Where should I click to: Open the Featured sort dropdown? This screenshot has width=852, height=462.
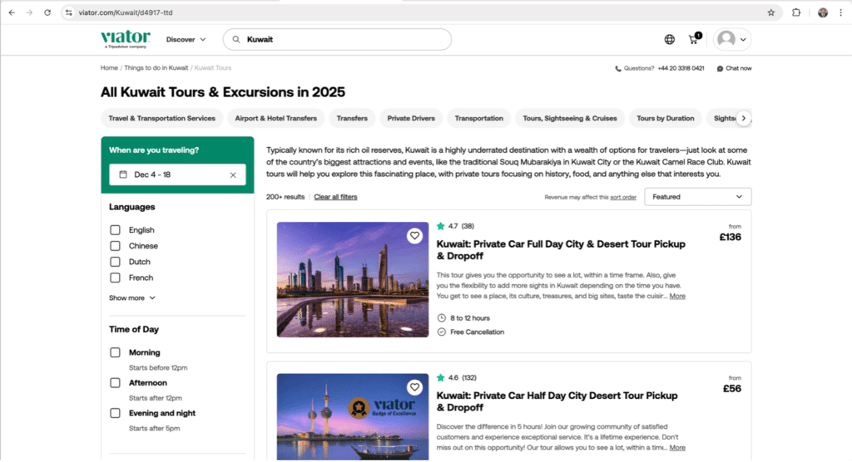tap(698, 197)
